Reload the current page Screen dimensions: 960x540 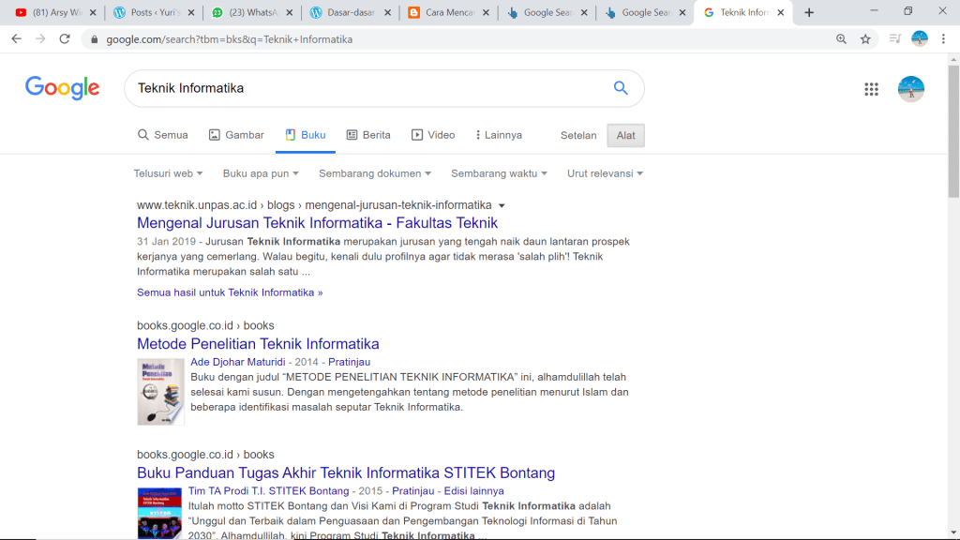[x=65, y=39]
